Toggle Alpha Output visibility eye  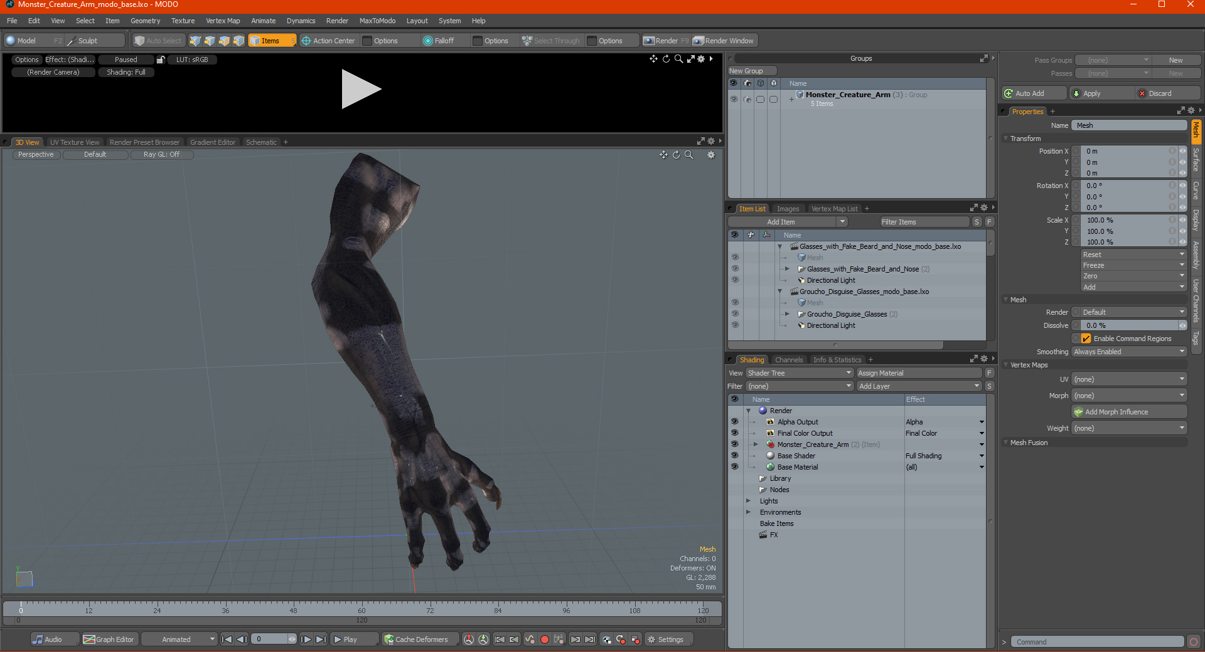pyautogui.click(x=734, y=422)
